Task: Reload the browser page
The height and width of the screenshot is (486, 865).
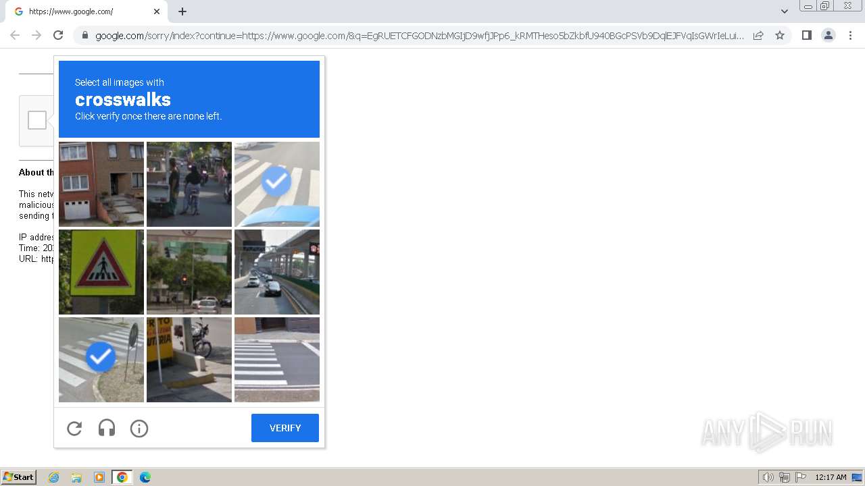Action: click(58, 35)
